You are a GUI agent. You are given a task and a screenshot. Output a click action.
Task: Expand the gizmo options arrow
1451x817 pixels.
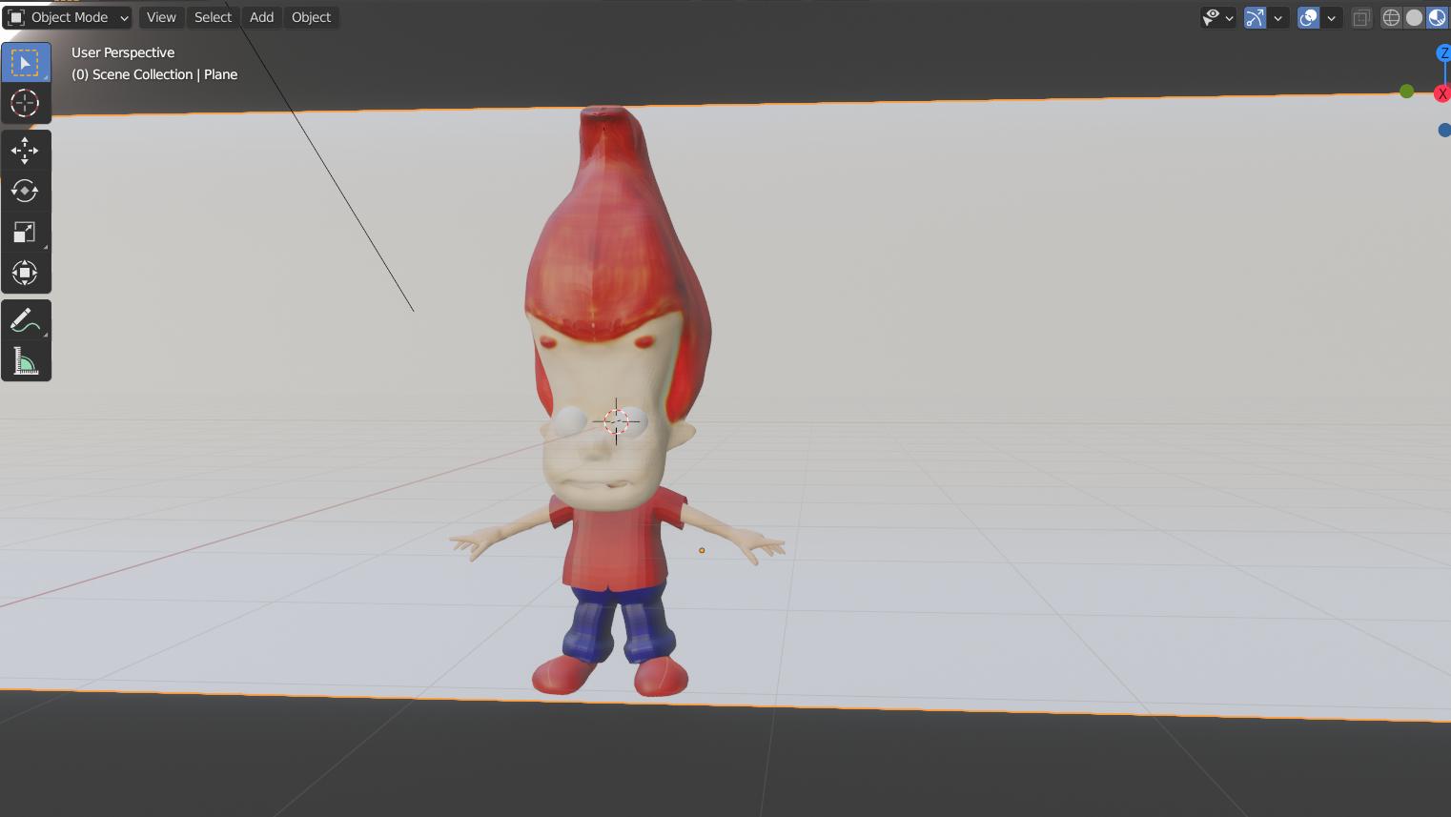[1278, 17]
